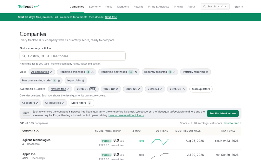Select Reporting this week view filter

point(76,72)
